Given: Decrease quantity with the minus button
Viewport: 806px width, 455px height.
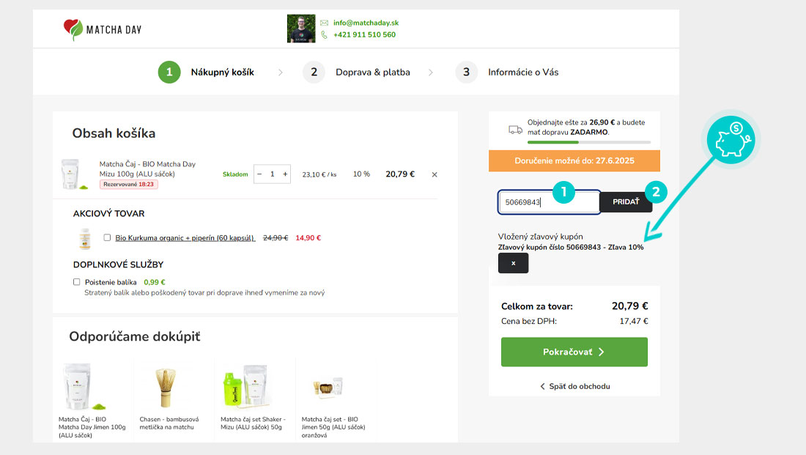Looking at the screenshot, I should tap(259, 174).
